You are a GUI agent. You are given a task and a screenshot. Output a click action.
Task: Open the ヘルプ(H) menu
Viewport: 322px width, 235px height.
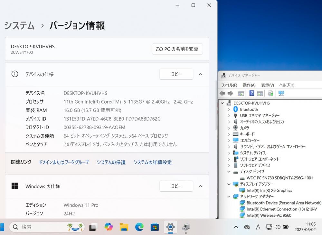[287, 85]
